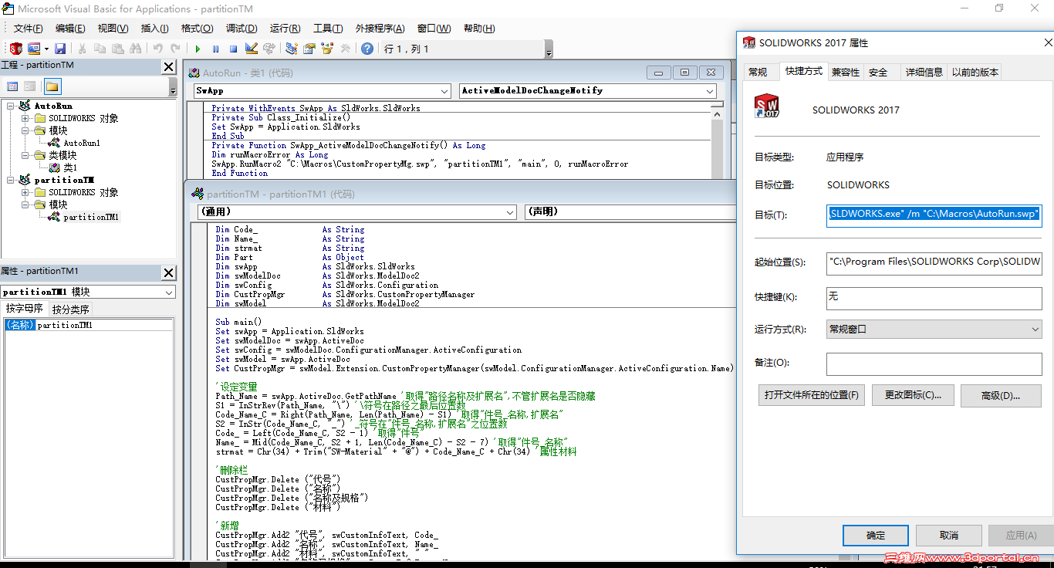Expand SOLIDWORKS 对象 folder under partitionTM

pyautogui.click(x=25, y=192)
